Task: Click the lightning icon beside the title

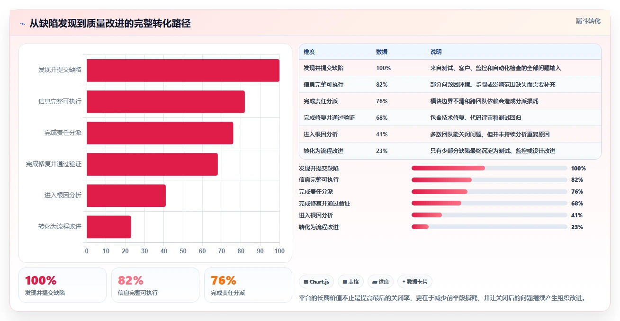Action: 22,24
